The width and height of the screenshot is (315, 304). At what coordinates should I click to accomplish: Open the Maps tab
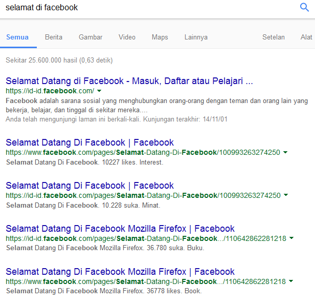click(x=160, y=37)
